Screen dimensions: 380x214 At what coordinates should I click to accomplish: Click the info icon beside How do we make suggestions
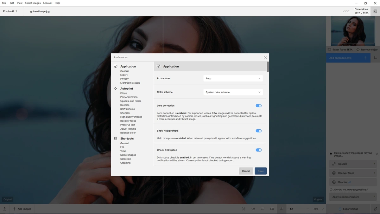click(x=331, y=190)
